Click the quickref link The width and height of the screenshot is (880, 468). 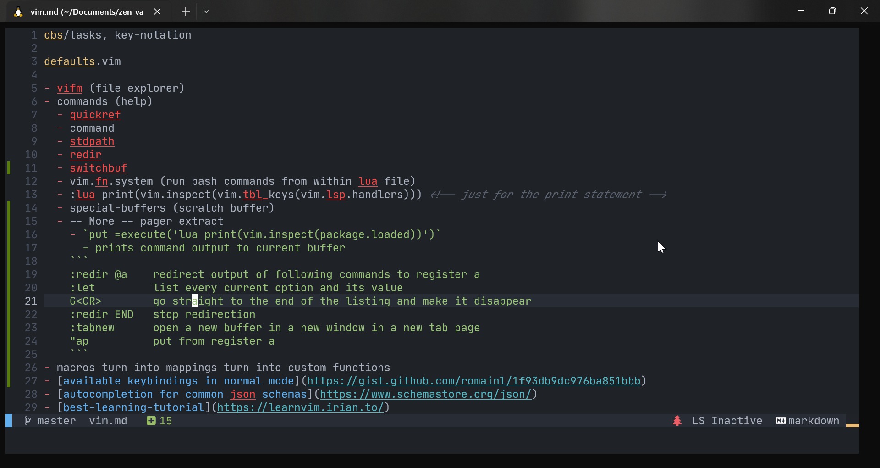pos(95,115)
